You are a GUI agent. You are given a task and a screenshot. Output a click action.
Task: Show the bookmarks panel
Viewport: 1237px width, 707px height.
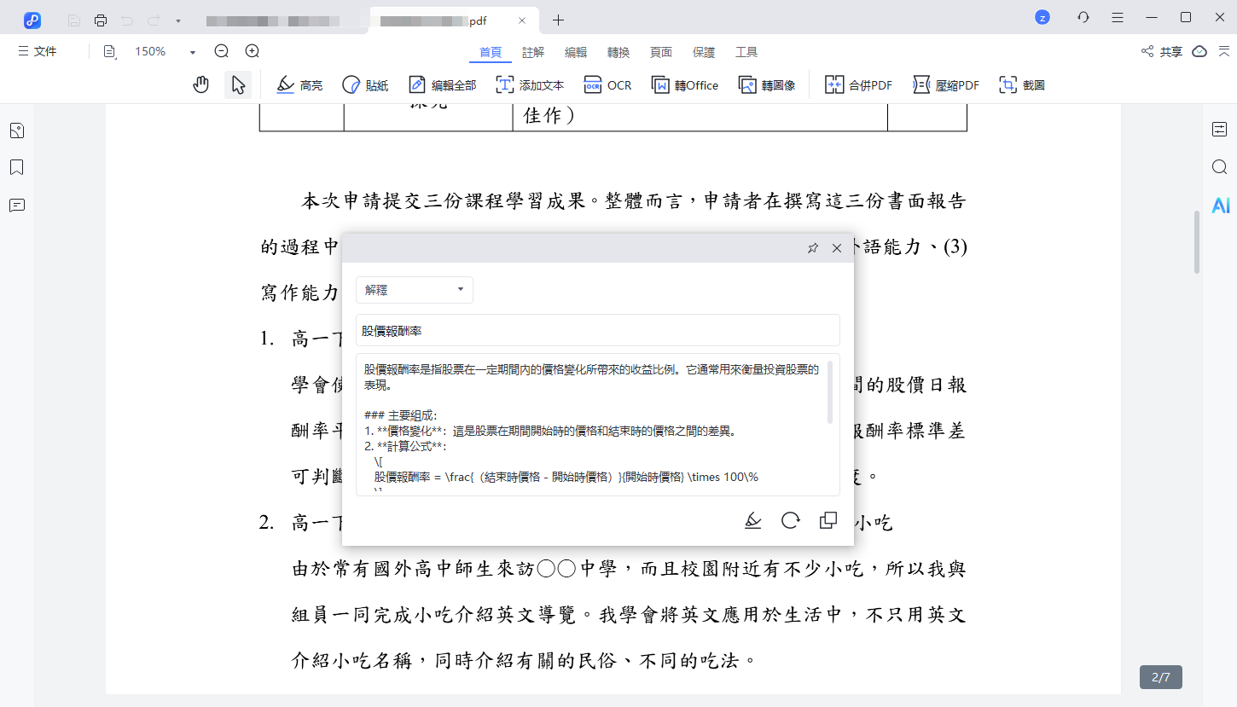[16, 167]
